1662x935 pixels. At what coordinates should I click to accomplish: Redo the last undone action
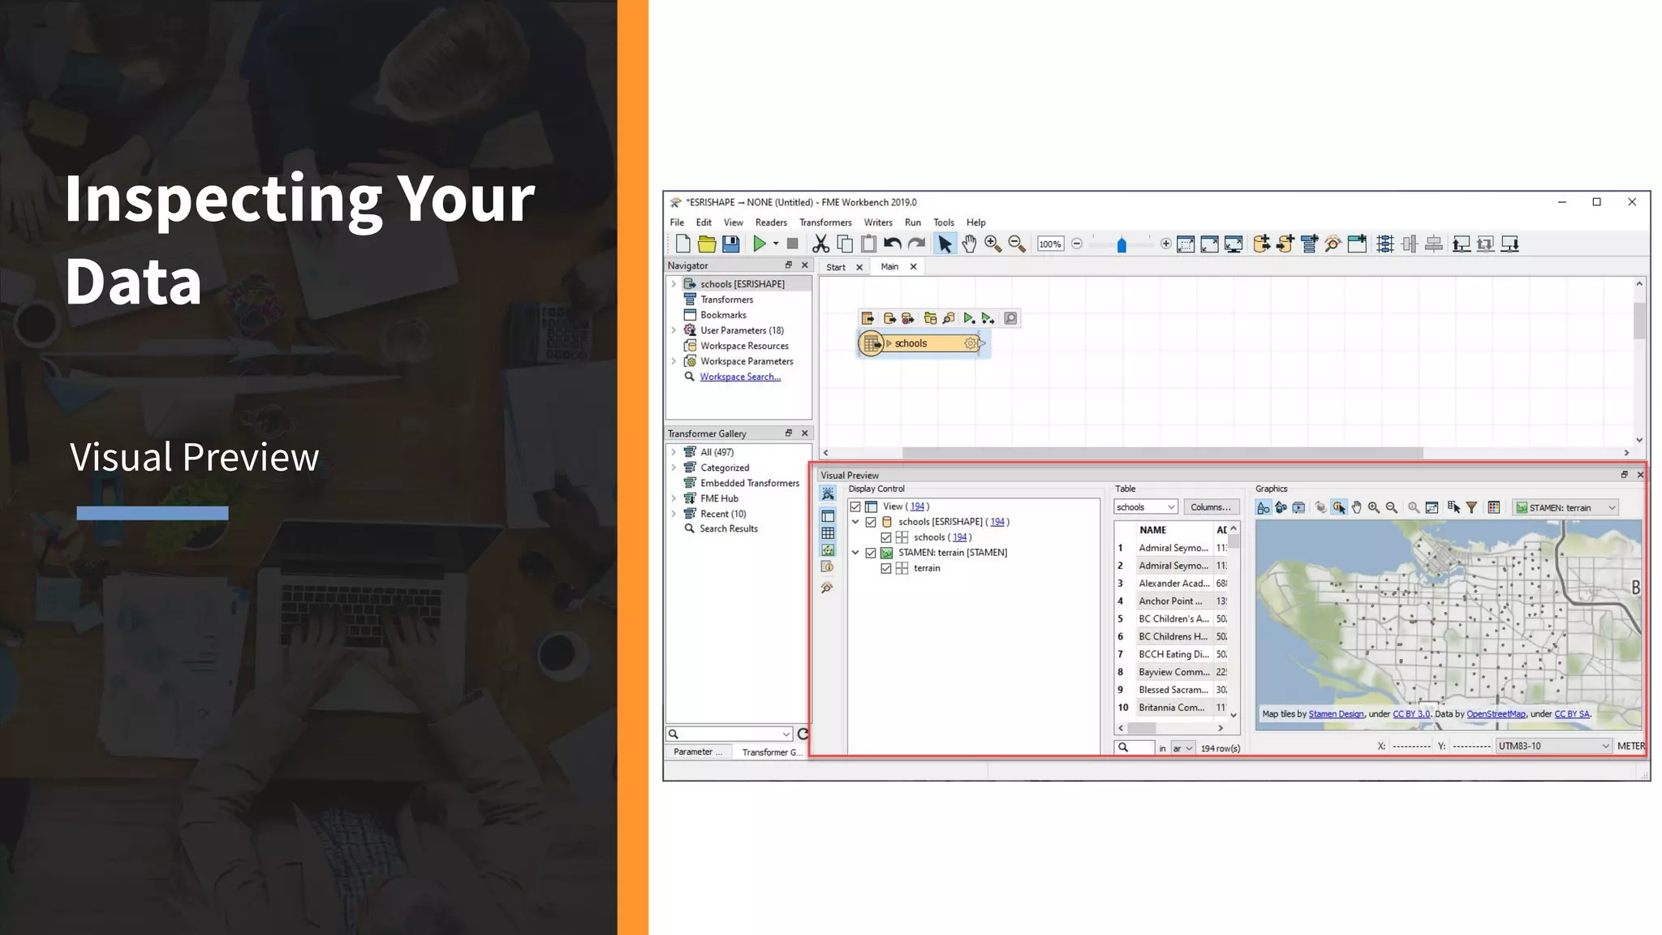click(x=917, y=244)
